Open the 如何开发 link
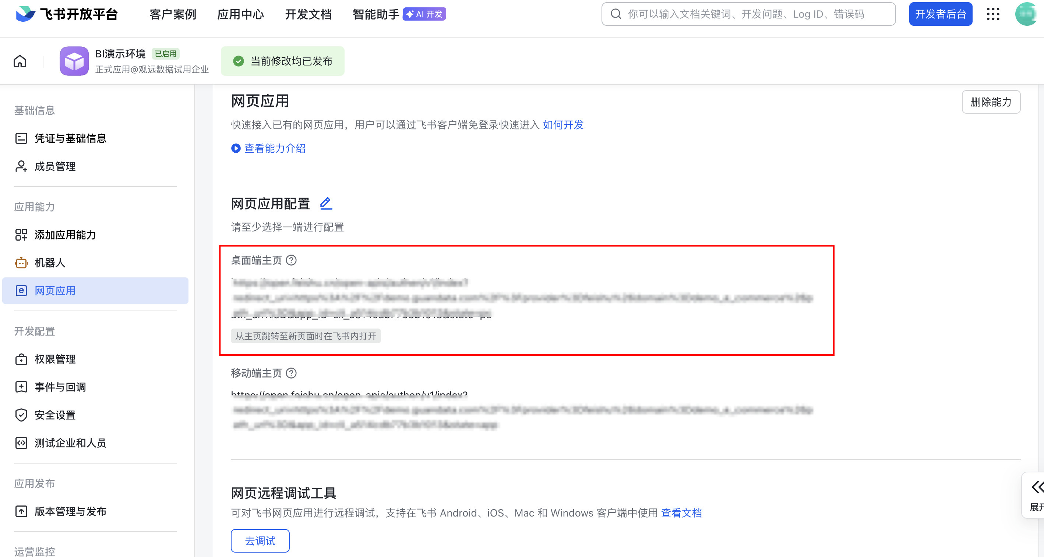Viewport: 1044px width, 557px height. pos(563,125)
